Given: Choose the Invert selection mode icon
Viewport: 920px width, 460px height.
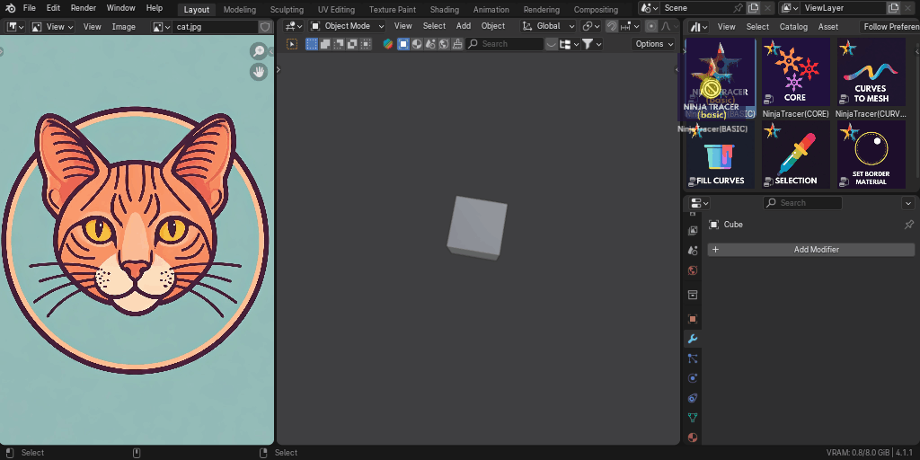Looking at the screenshot, I should click(x=352, y=44).
